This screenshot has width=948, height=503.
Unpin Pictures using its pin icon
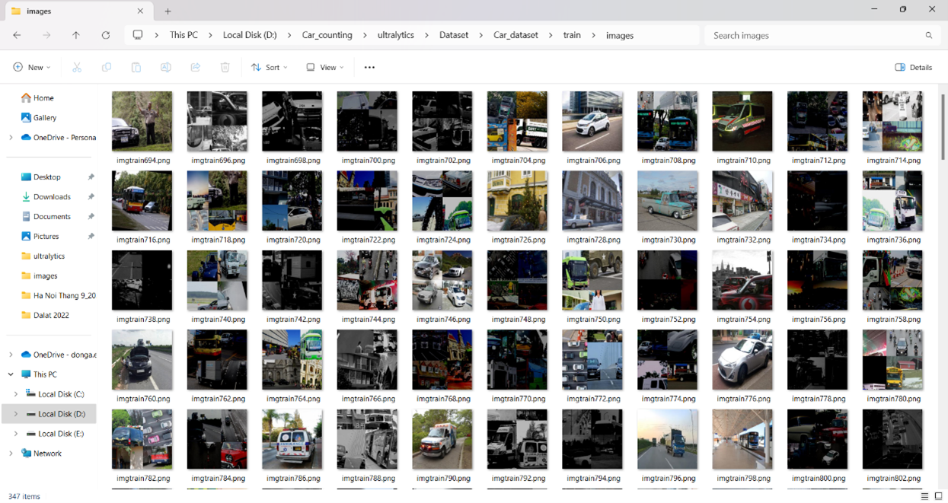(91, 237)
